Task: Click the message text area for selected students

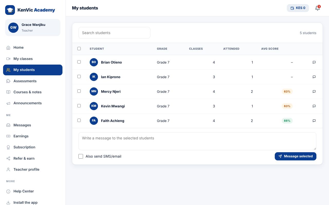Action: (x=197, y=141)
